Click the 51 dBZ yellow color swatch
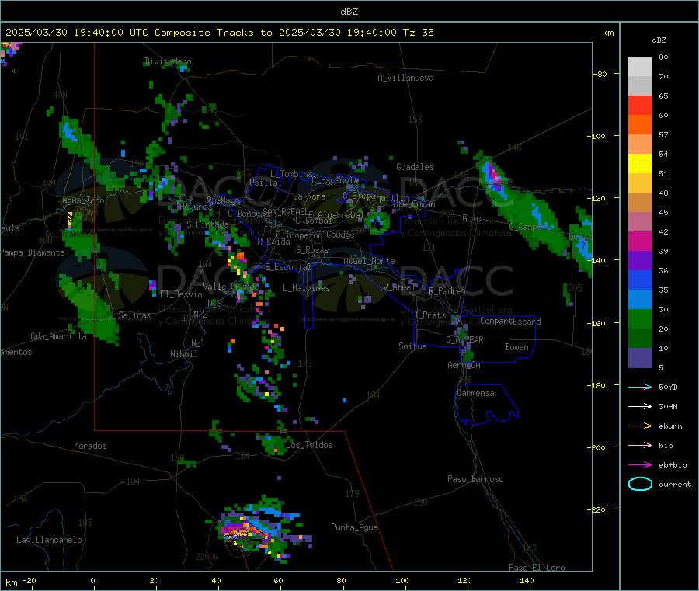Image resolution: width=699 pixels, height=591 pixels. point(640,164)
